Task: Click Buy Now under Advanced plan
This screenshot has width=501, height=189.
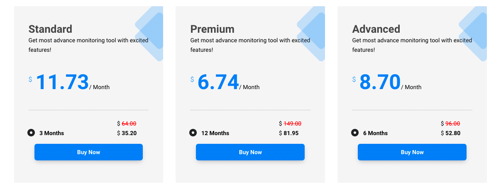Action: pyautogui.click(x=412, y=152)
